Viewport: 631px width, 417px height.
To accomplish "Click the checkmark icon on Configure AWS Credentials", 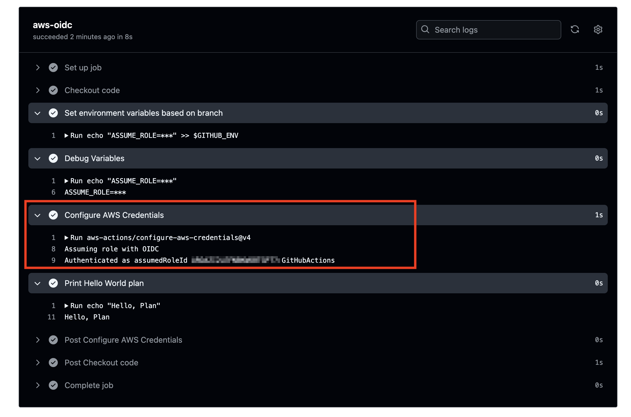I will 54,215.
